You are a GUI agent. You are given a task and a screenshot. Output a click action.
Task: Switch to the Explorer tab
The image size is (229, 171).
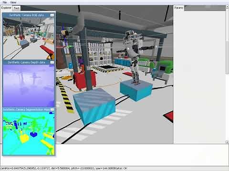coord(6,8)
